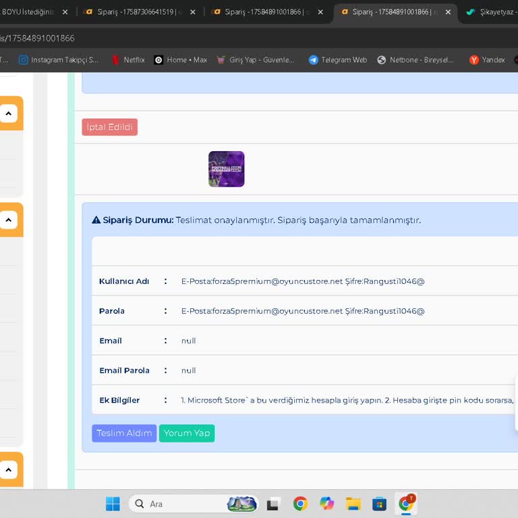Image resolution: width=518 pixels, height=518 pixels.
Task: Launch Microsoft Store from the taskbar
Action: pyautogui.click(x=380, y=504)
